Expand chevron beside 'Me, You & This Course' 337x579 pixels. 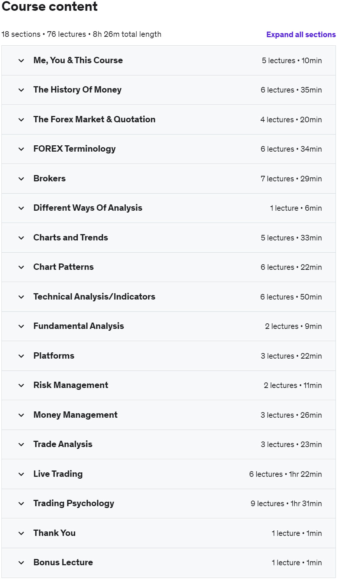(22, 61)
